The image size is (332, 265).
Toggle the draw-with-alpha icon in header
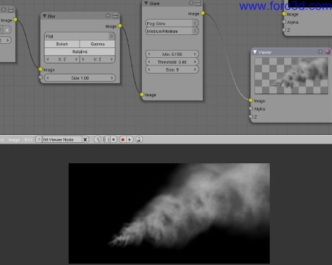click(107, 140)
